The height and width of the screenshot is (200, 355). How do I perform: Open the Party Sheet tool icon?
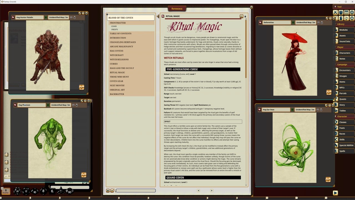pyautogui.click(x=341, y=12)
